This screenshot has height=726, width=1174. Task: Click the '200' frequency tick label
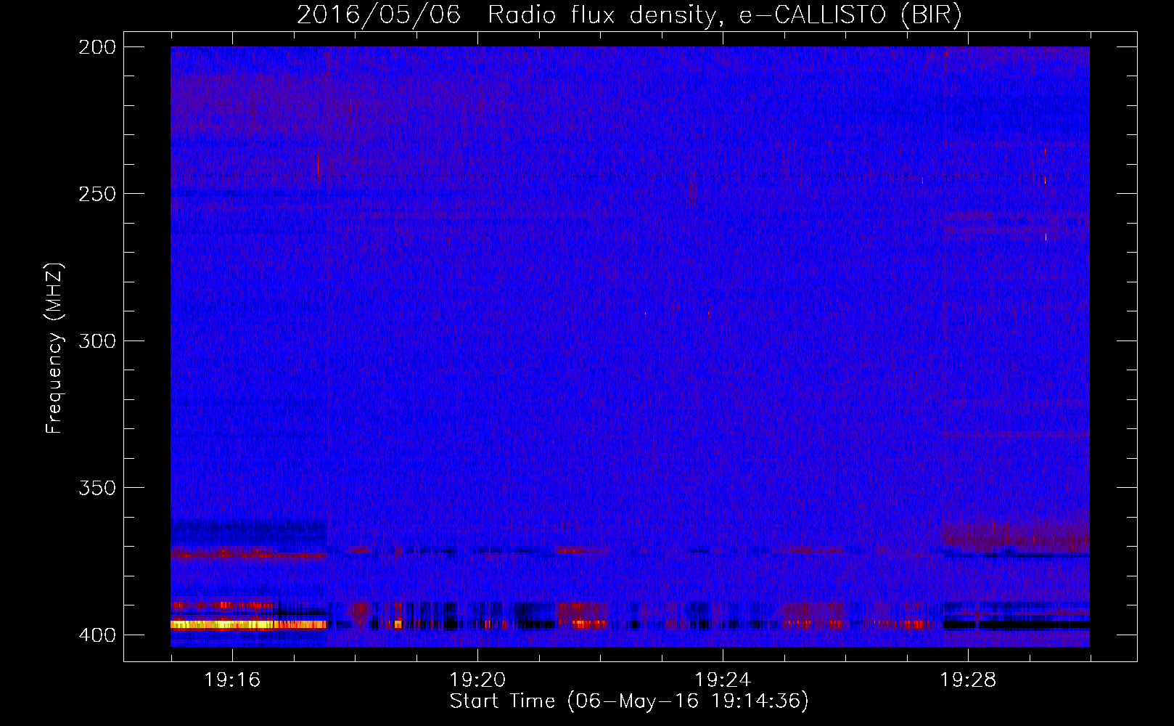tap(97, 47)
